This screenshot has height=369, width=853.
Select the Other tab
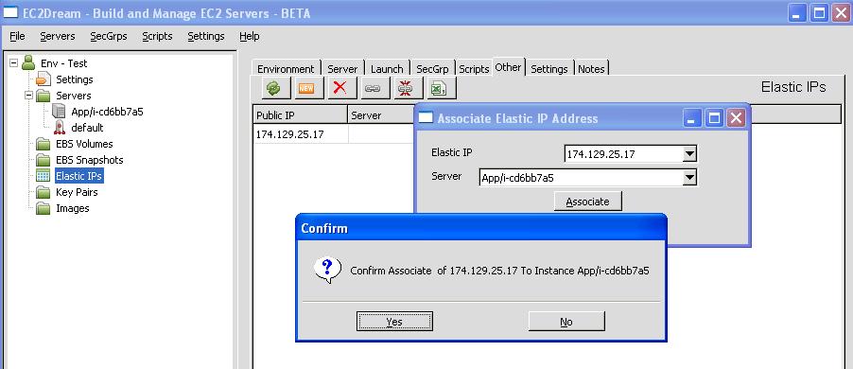pos(508,67)
